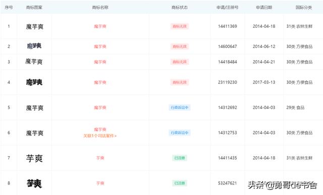Select registration number 14418484
Viewport: 323px width, 195px height.
[x=228, y=62]
